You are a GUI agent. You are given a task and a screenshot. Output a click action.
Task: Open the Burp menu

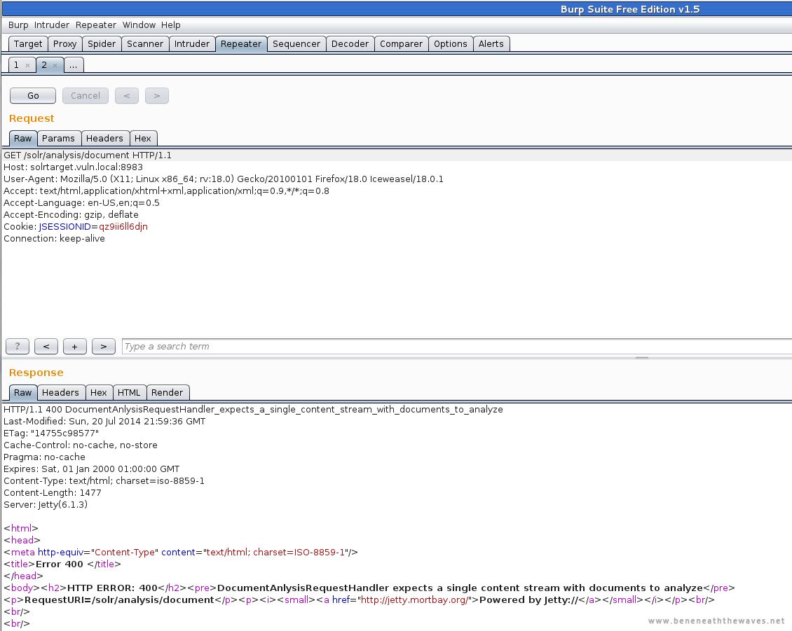(18, 25)
